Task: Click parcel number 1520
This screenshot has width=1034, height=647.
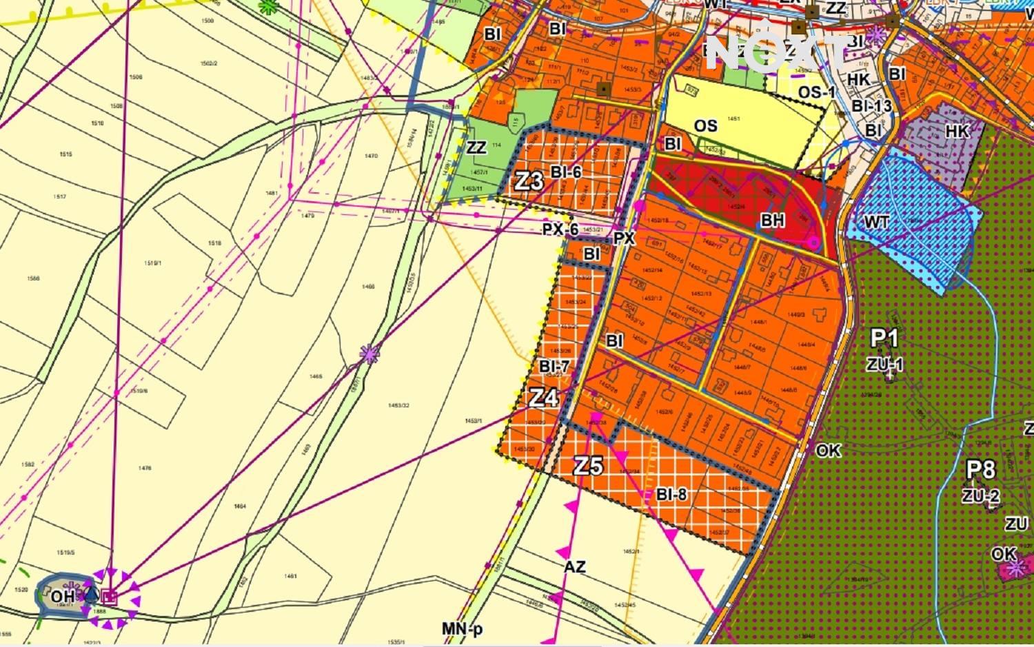Action: [x=21, y=590]
